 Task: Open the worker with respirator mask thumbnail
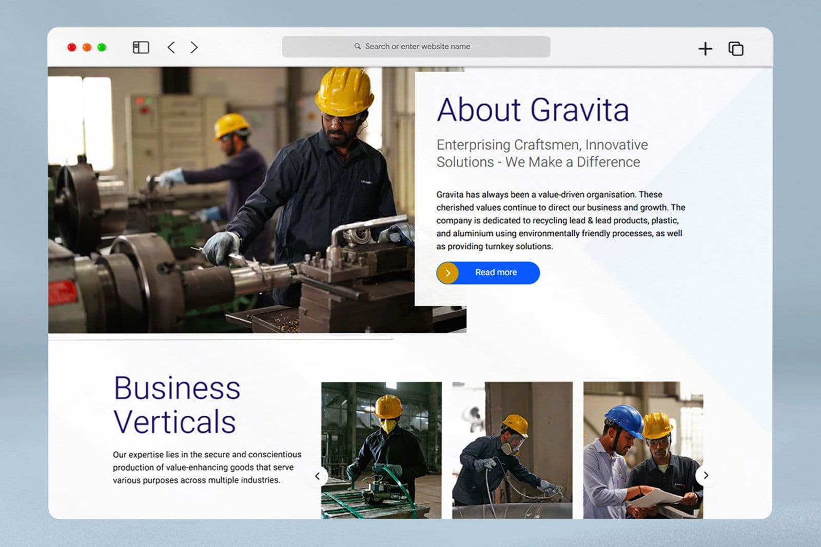coord(512,450)
